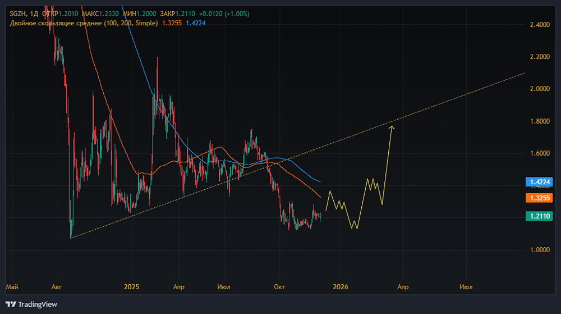Select the blue 1.4224 price label
Screen dimensions: 561x314
tap(539, 181)
